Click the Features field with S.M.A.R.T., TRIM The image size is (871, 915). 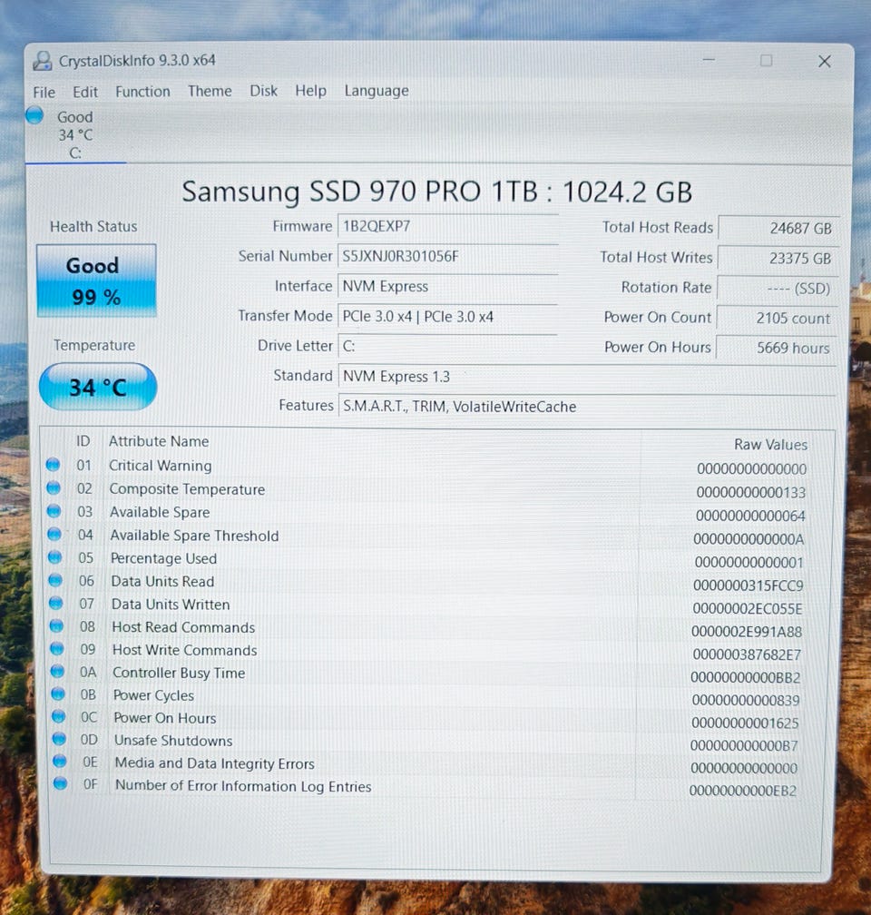587,406
